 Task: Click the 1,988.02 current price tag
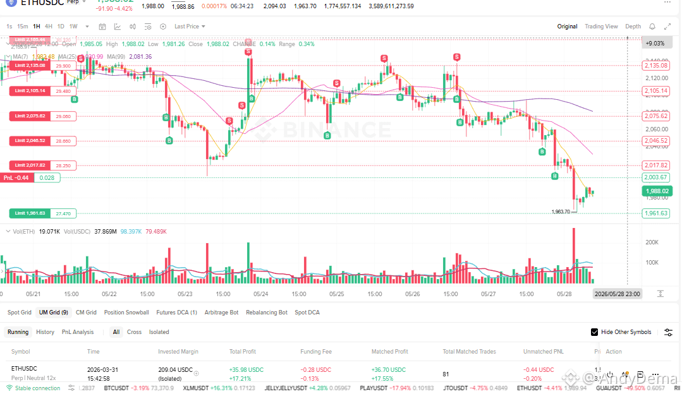[657, 191]
